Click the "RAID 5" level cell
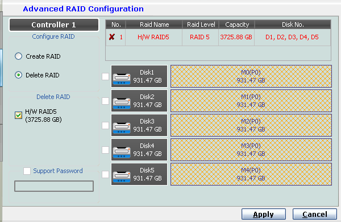341x222 pixels. click(x=199, y=37)
